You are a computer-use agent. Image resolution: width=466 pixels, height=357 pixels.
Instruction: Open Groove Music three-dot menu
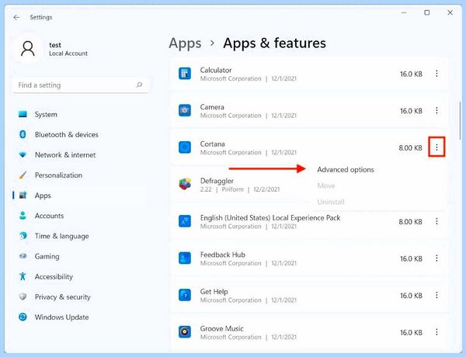pos(436,332)
